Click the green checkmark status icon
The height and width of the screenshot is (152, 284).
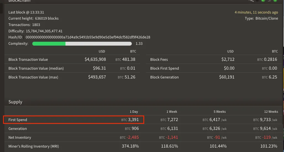263,1
